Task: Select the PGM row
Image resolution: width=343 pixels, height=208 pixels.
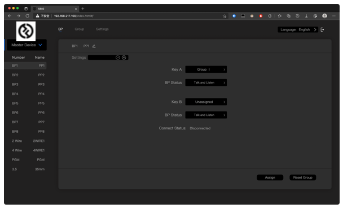Action: click(x=25, y=160)
